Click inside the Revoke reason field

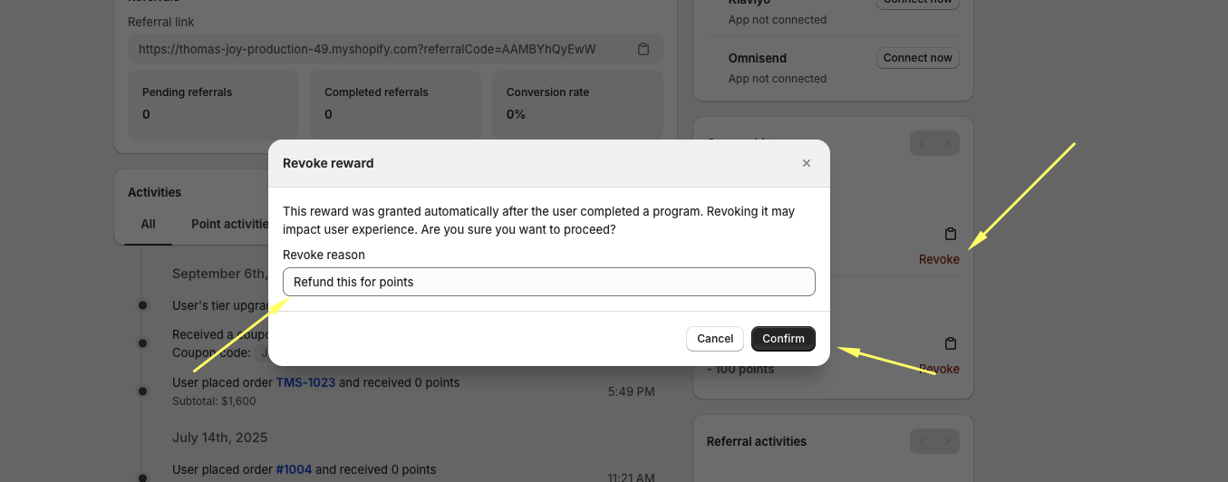pos(548,282)
